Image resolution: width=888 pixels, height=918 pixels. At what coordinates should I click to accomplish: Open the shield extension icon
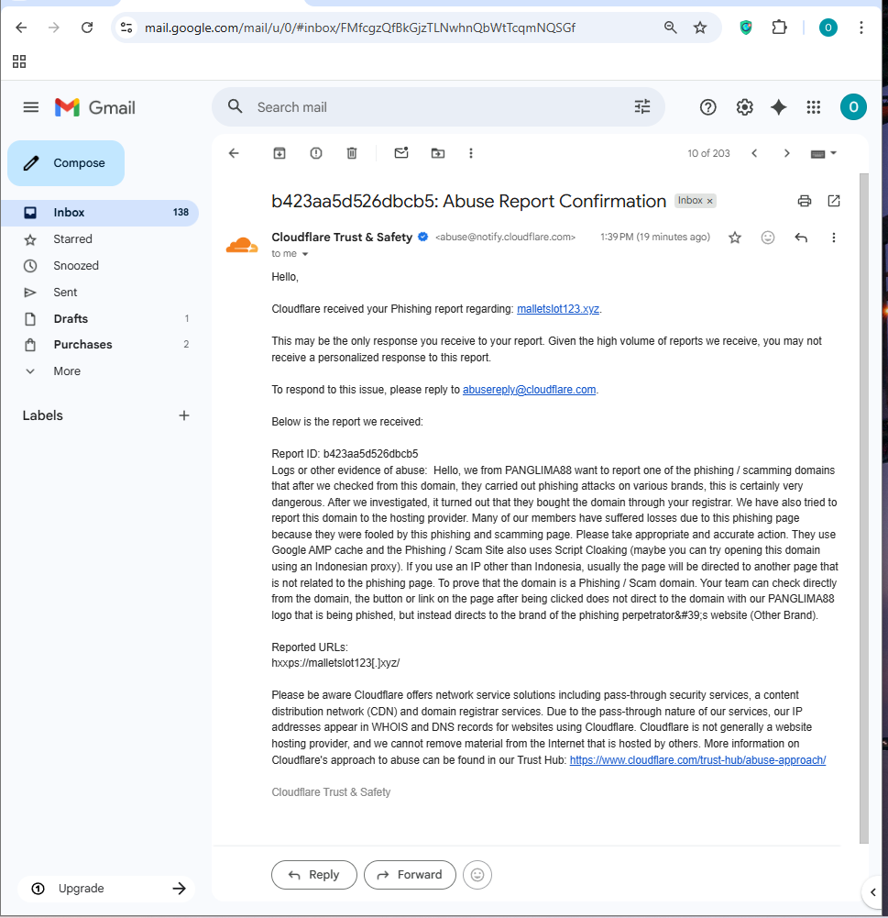[746, 28]
